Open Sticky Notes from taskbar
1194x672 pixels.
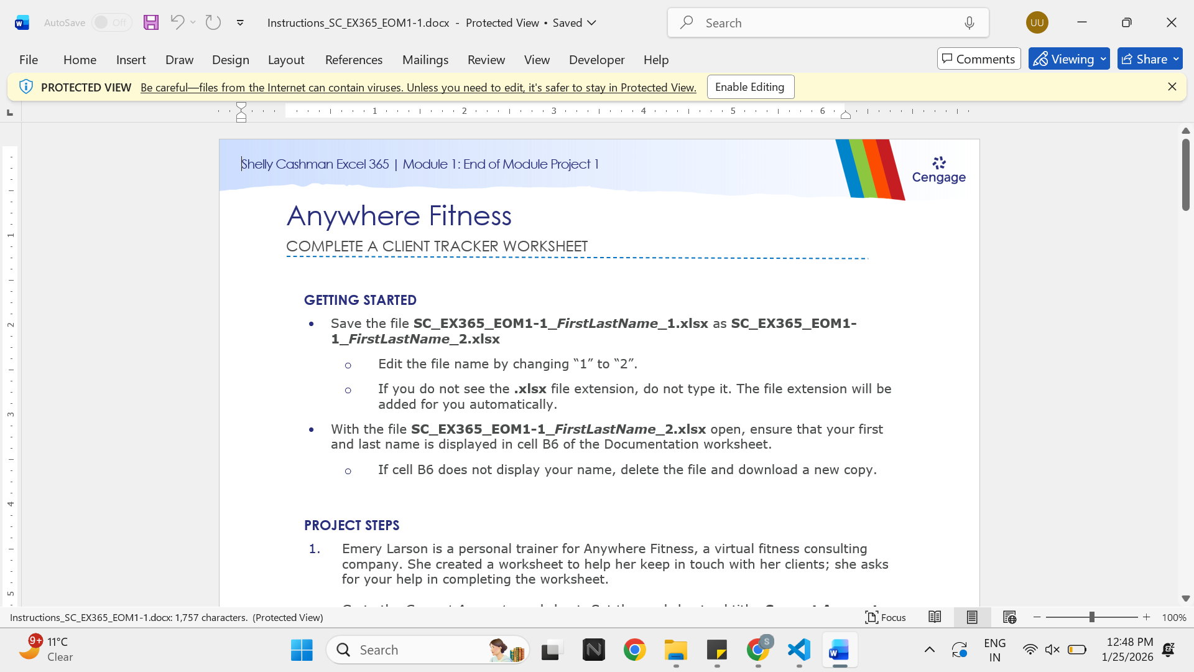tap(717, 650)
